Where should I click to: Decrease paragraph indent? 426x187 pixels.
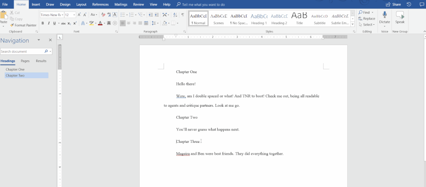pos(150,15)
